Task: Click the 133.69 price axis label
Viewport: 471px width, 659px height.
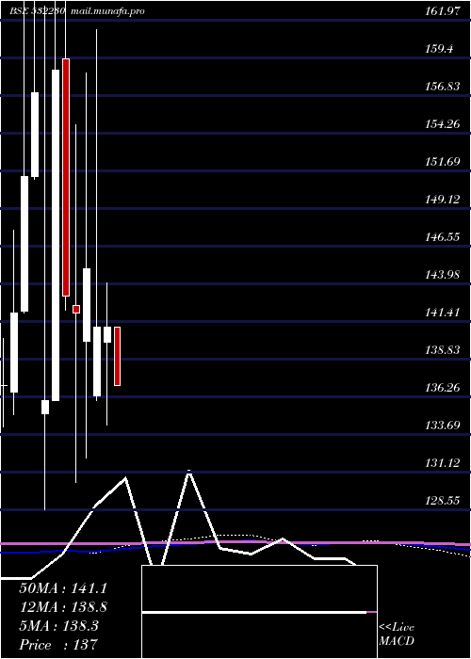Action: click(443, 425)
